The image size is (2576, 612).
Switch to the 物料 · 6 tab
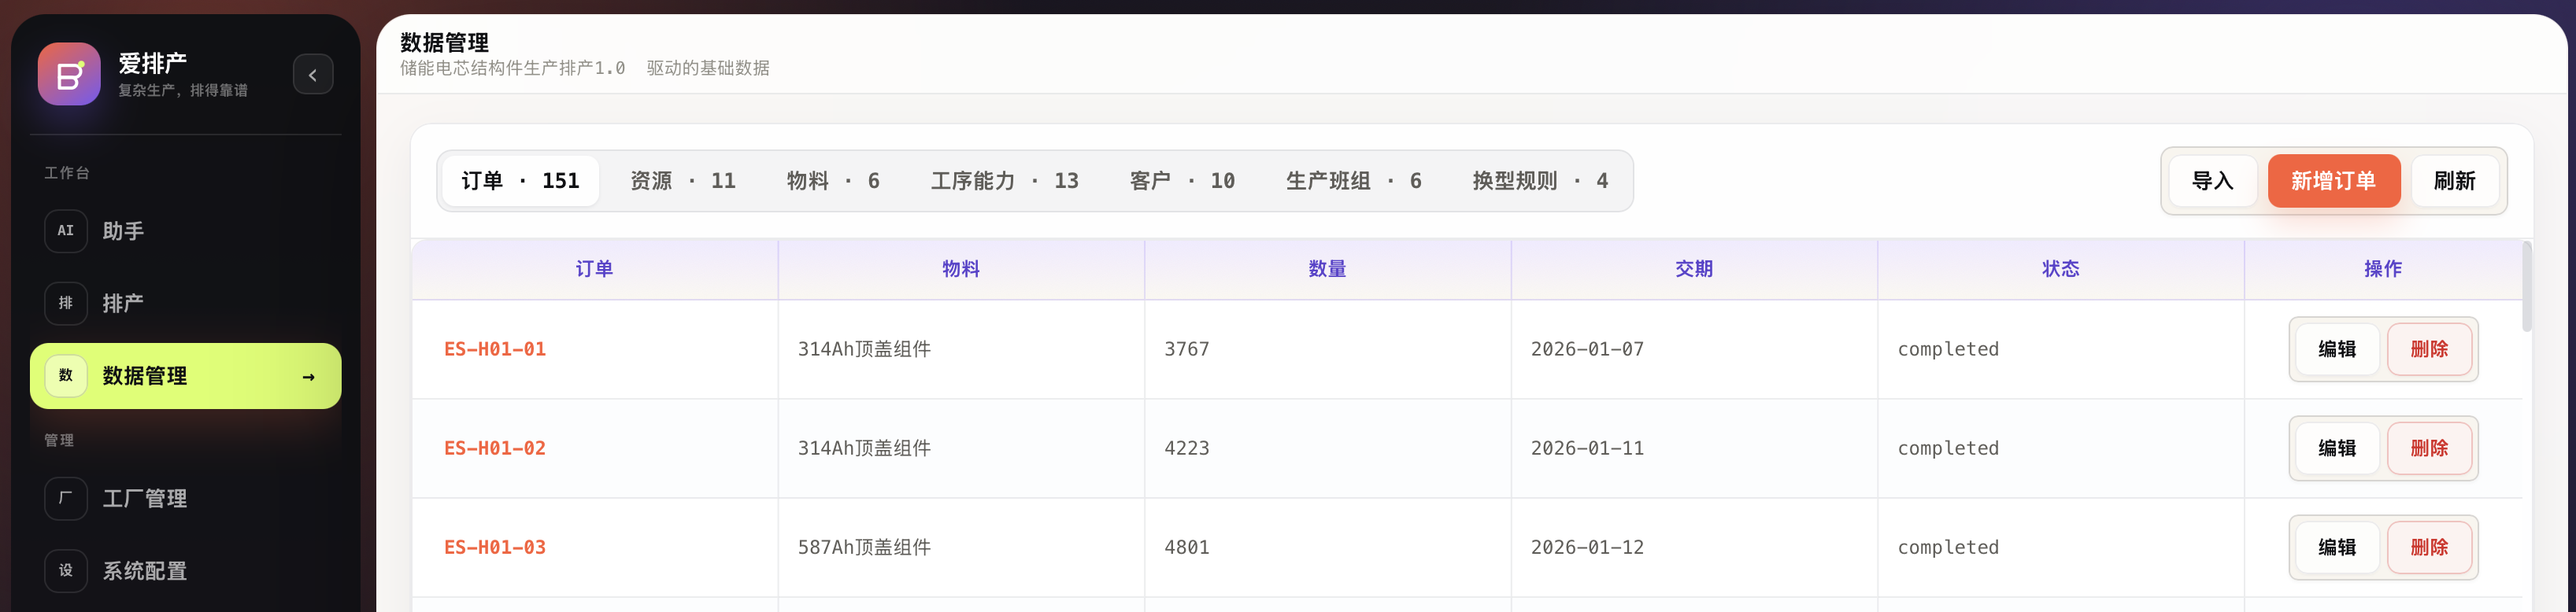[x=833, y=181]
